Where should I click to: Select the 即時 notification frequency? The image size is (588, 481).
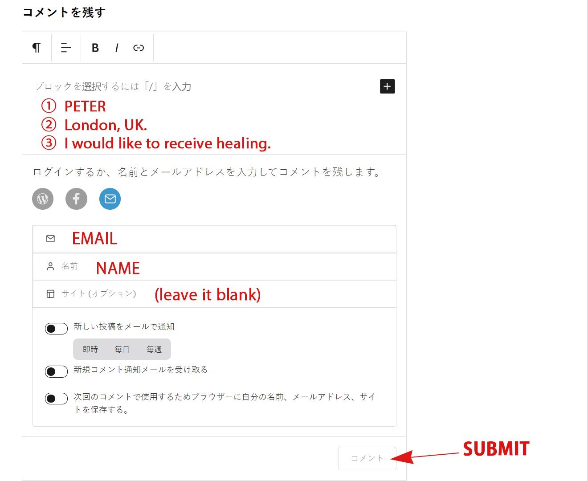click(x=90, y=350)
